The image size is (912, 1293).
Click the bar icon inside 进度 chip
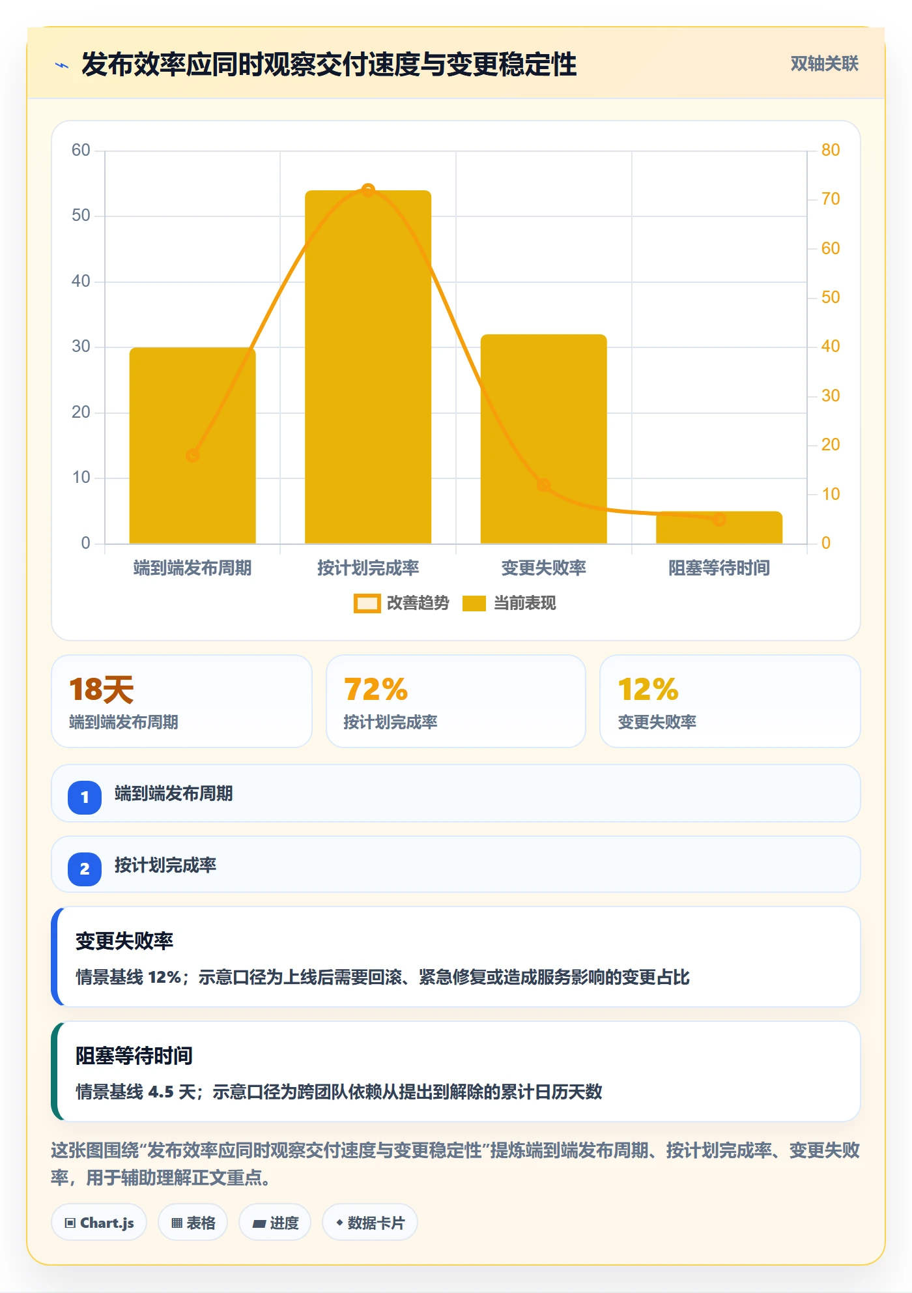(259, 1223)
